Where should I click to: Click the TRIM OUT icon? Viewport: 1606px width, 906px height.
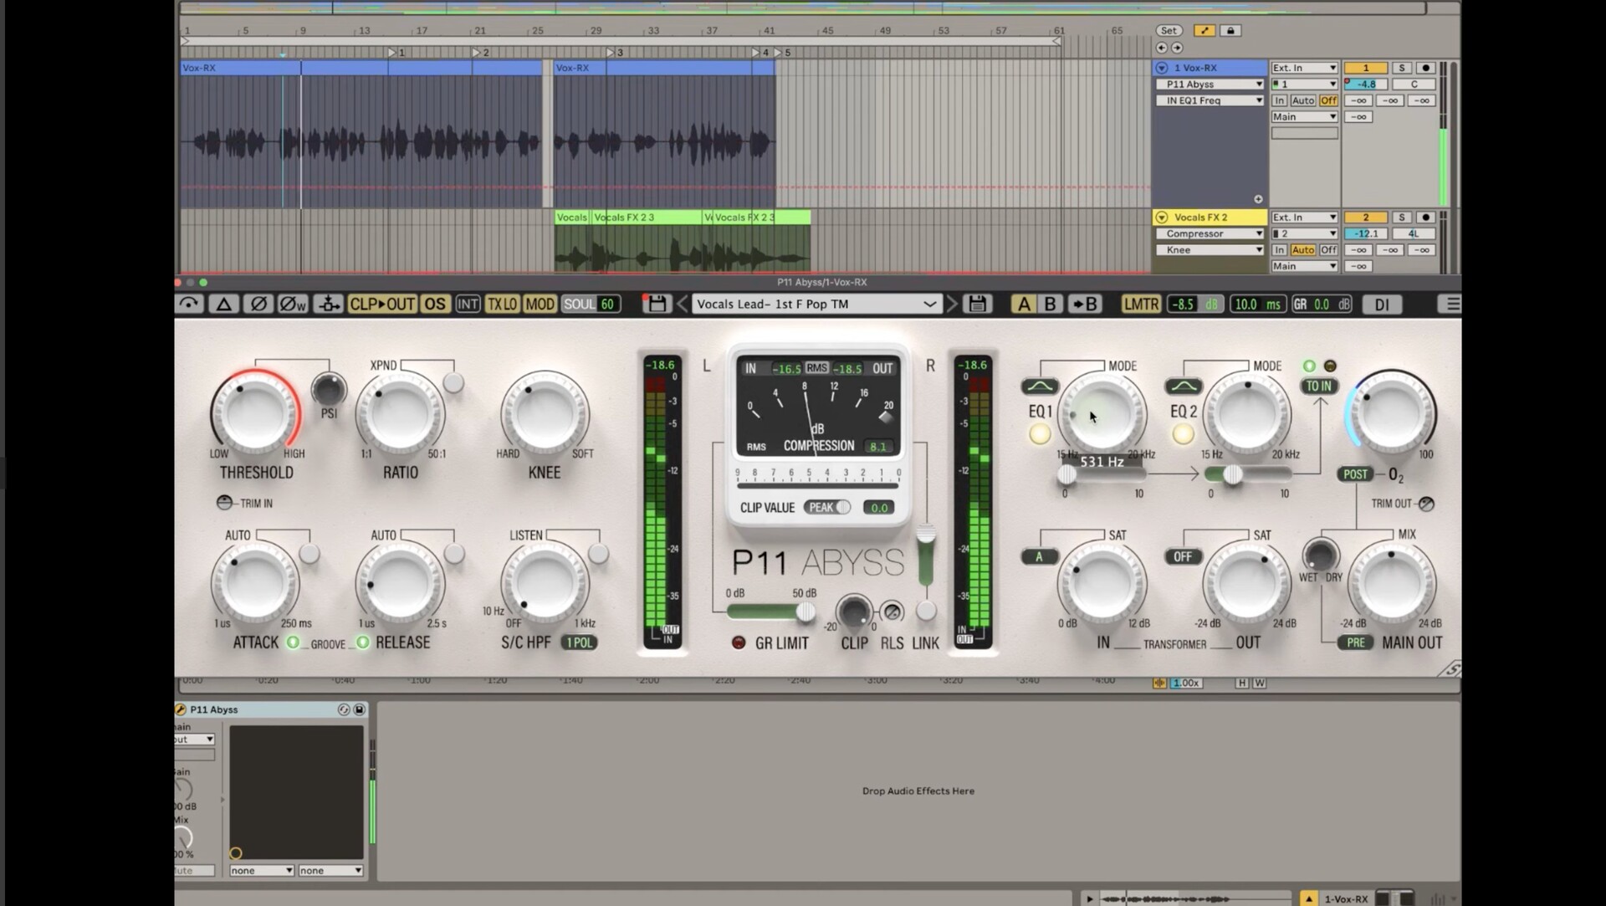(1426, 504)
